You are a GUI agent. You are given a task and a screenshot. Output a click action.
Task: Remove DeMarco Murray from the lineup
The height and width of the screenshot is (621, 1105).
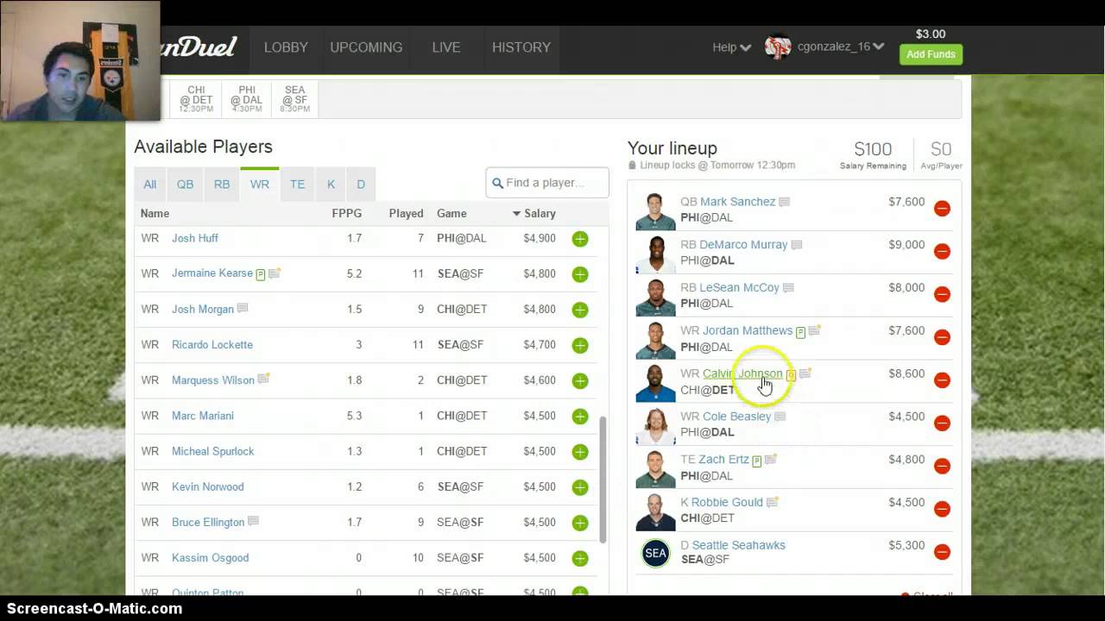coord(942,251)
